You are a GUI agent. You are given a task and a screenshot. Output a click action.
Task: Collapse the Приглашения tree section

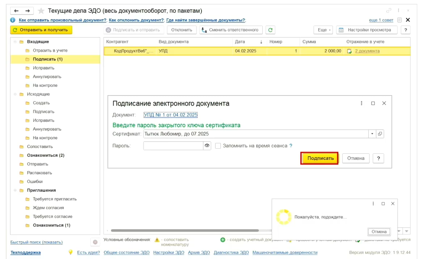coord(15,190)
